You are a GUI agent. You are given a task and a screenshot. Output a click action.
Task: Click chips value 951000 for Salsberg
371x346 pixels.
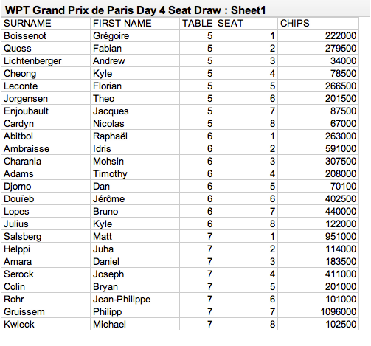pos(318,237)
